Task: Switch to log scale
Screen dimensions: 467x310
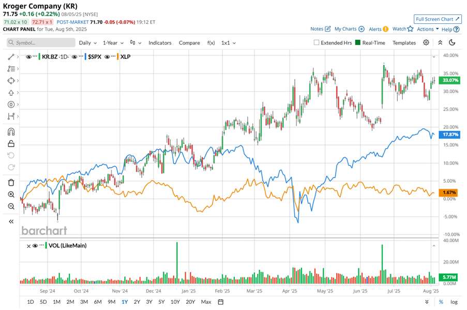Action: tap(454, 302)
